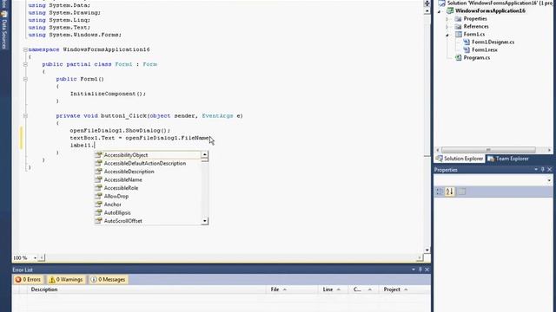
Task: Click the editor vertical scroll down arrow
Action: coord(427,250)
